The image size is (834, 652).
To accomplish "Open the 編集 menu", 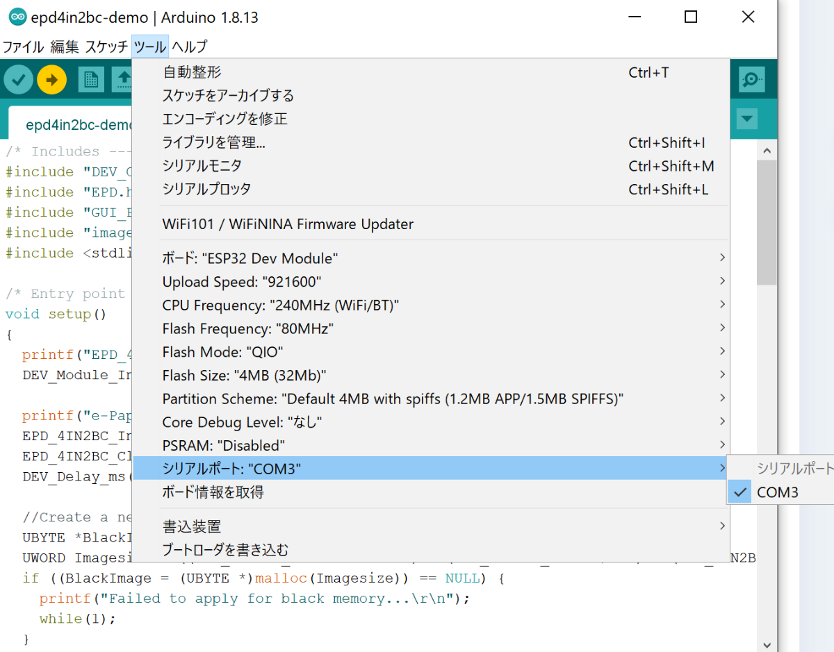I will (65, 47).
